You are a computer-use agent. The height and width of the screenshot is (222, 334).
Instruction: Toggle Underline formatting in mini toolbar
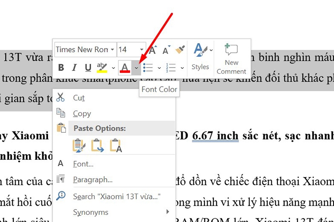88,67
